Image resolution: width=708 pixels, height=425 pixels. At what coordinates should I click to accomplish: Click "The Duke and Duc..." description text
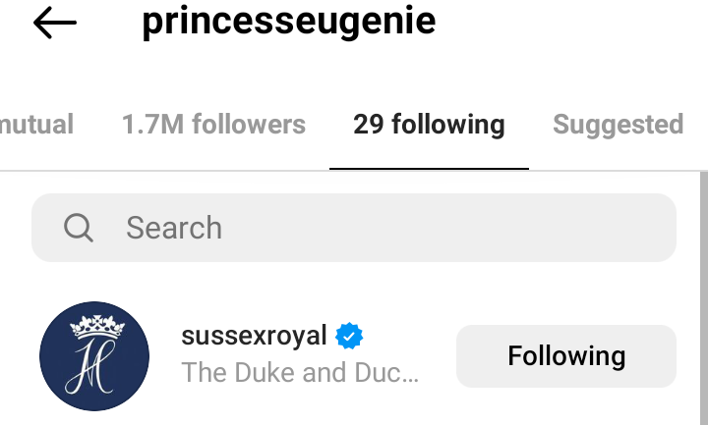click(301, 373)
